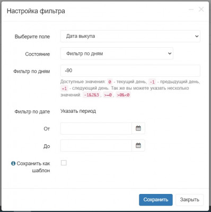
Task: Click the Настройка фильтра title
Action: tap(36, 11)
